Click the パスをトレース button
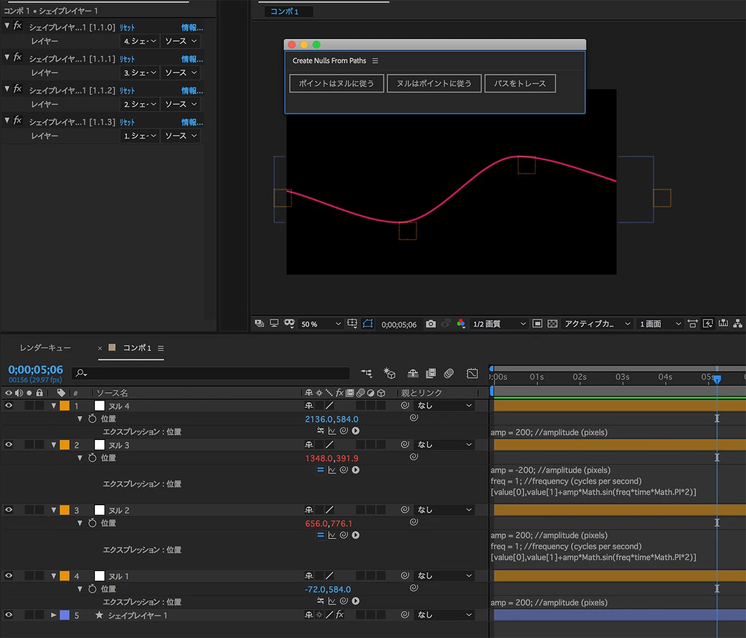 (520, 84)
